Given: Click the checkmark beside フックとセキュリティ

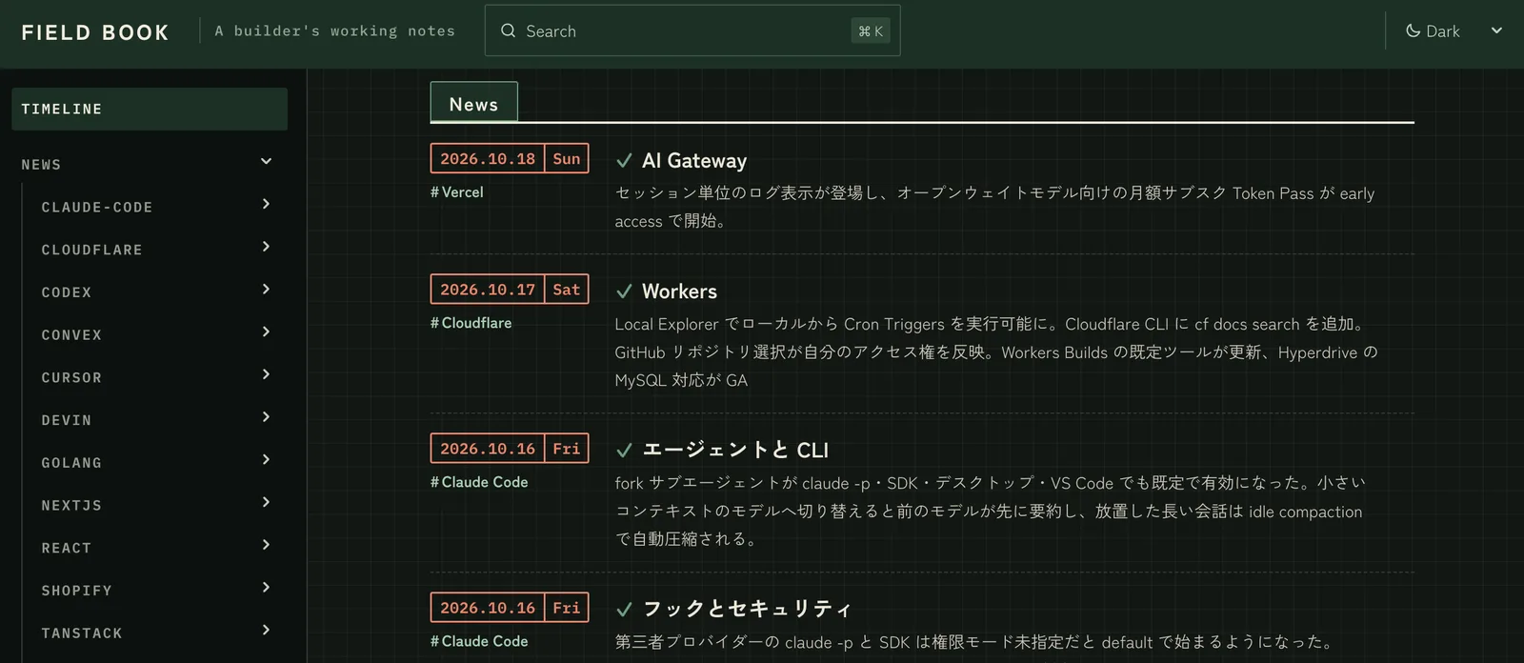Looking at the screenshot, I should point(625,610).
